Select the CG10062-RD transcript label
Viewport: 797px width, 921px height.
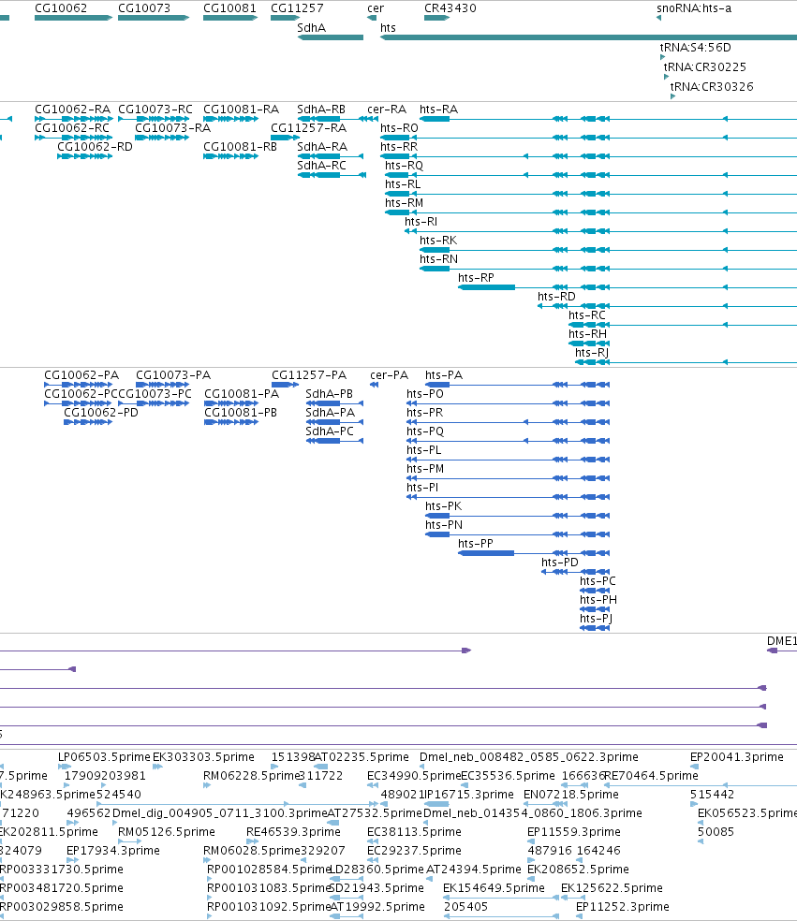[x=95, y=147]
